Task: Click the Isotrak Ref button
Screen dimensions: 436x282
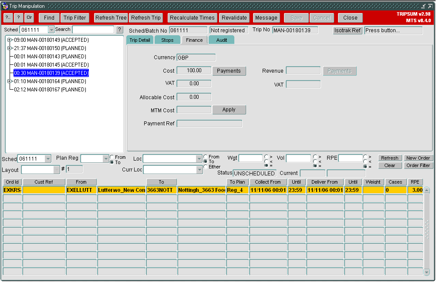Action: click(347, 30)
